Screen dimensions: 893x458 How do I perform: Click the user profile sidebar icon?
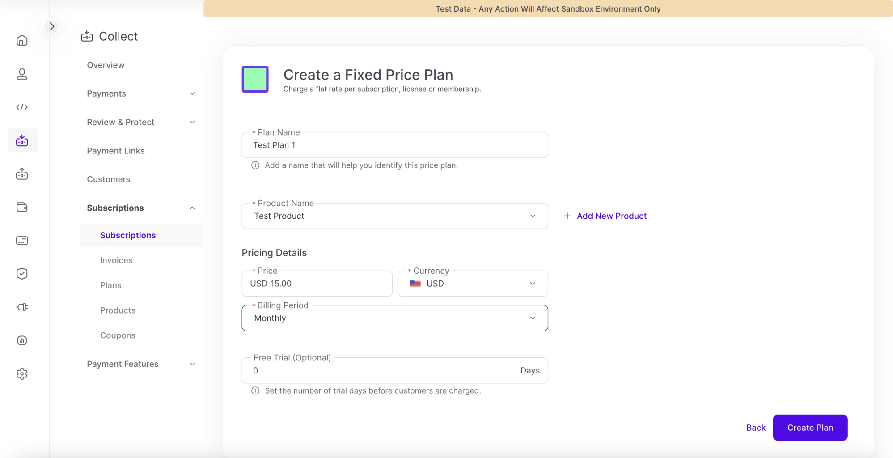pyautogui.click(x=22, y=74)
